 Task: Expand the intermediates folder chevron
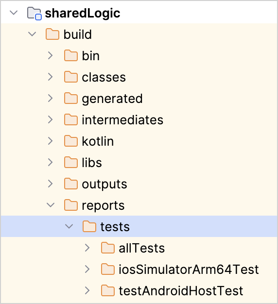click(50, 119)
